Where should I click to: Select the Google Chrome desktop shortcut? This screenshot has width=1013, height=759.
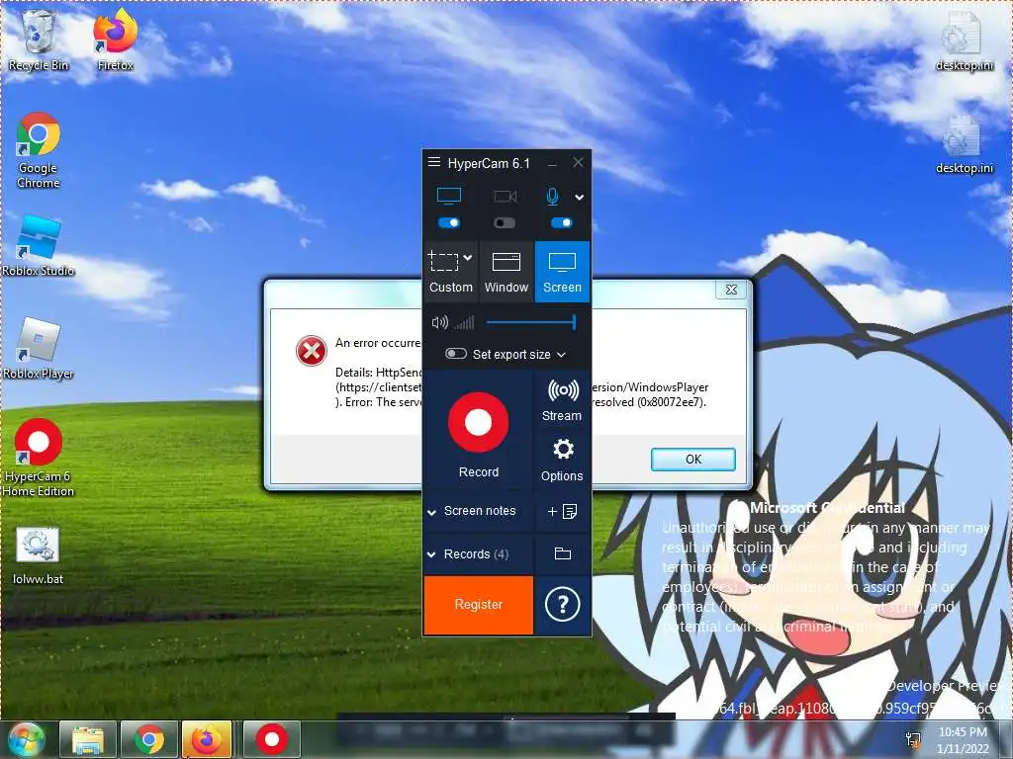tap(39, 150)
